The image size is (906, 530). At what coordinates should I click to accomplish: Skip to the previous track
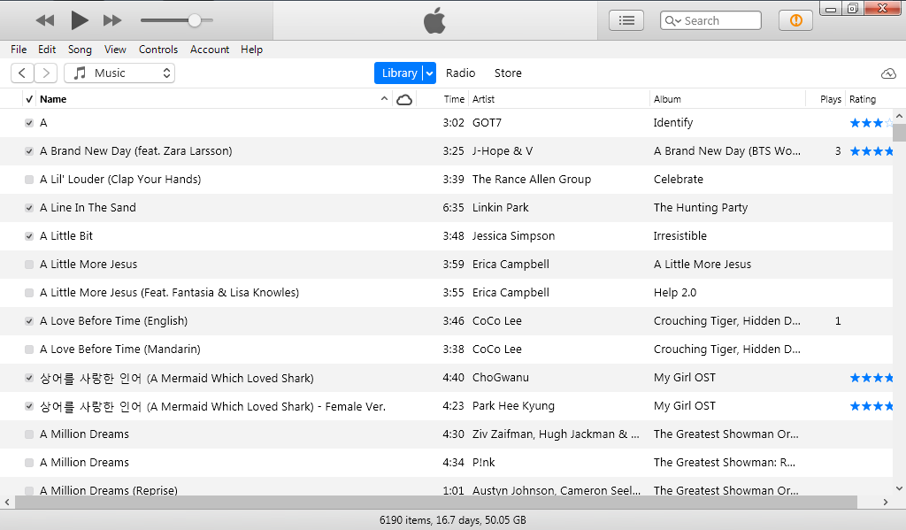[45, 20]
